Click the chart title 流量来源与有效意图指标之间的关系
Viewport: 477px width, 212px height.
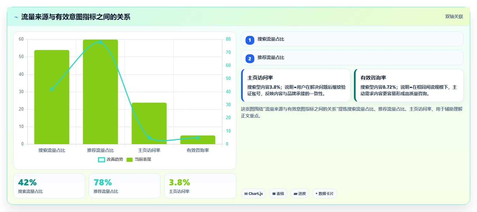click(76, 17)
